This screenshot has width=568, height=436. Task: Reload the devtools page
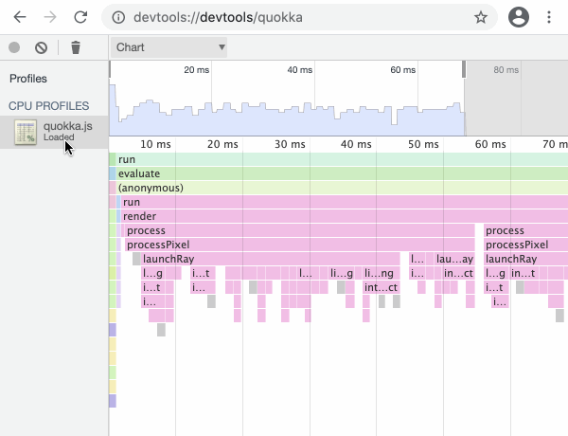pyautogui.click(x=80, y=17)
